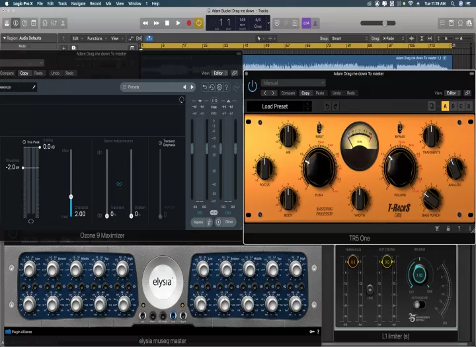Open the Snap Smart dropdown

coord(349,38)
